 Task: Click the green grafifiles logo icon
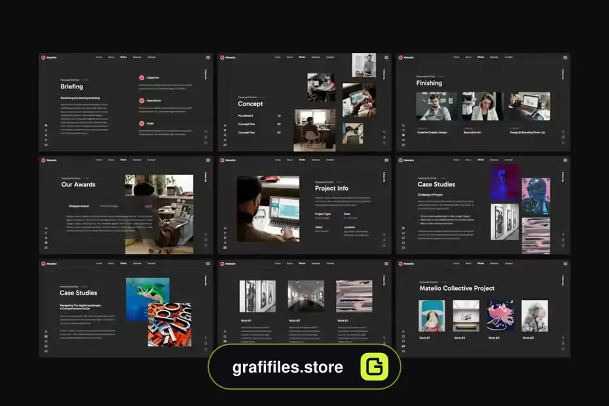(x=375, y=366)
